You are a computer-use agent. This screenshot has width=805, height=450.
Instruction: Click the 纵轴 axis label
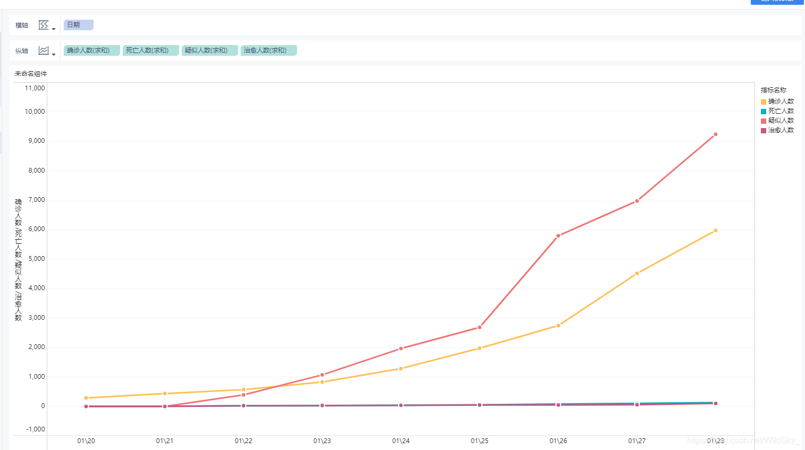click(22, 51)
